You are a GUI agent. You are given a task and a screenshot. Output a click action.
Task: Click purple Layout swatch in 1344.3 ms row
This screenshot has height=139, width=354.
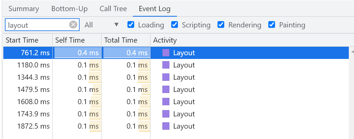[x=166, y=77]
